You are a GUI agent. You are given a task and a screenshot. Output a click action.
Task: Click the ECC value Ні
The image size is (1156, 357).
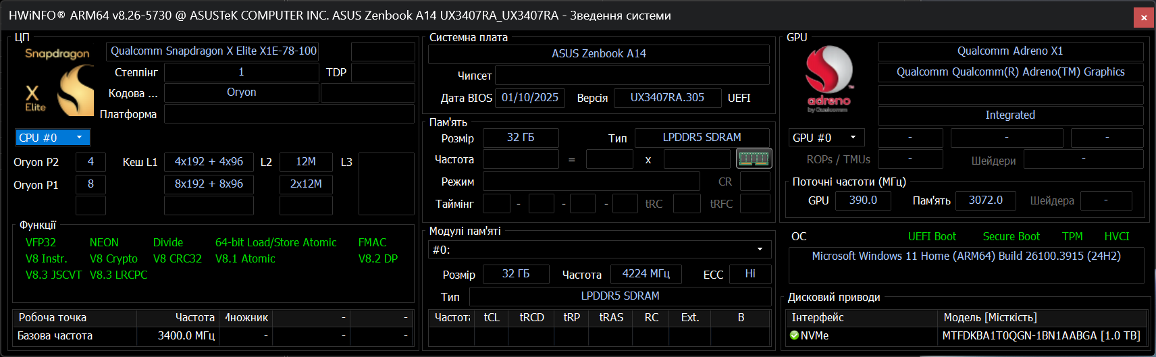750,274
